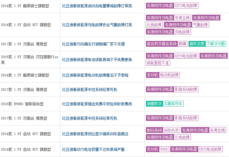
Task: Click 仪表故障 tag in 挡位显示错误 row
Action: coord(182,137)
